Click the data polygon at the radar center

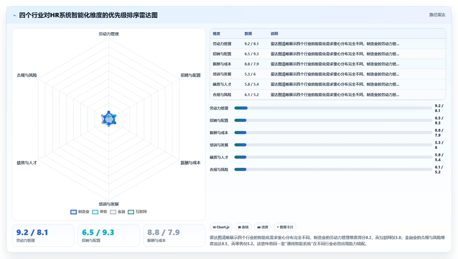109,119
